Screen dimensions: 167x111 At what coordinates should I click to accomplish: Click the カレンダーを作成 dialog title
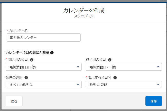(x=84, y=10)
